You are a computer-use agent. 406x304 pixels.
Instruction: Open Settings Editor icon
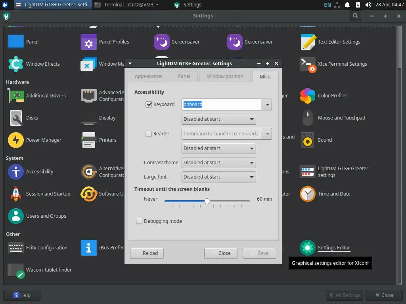[x=307, y=248]
